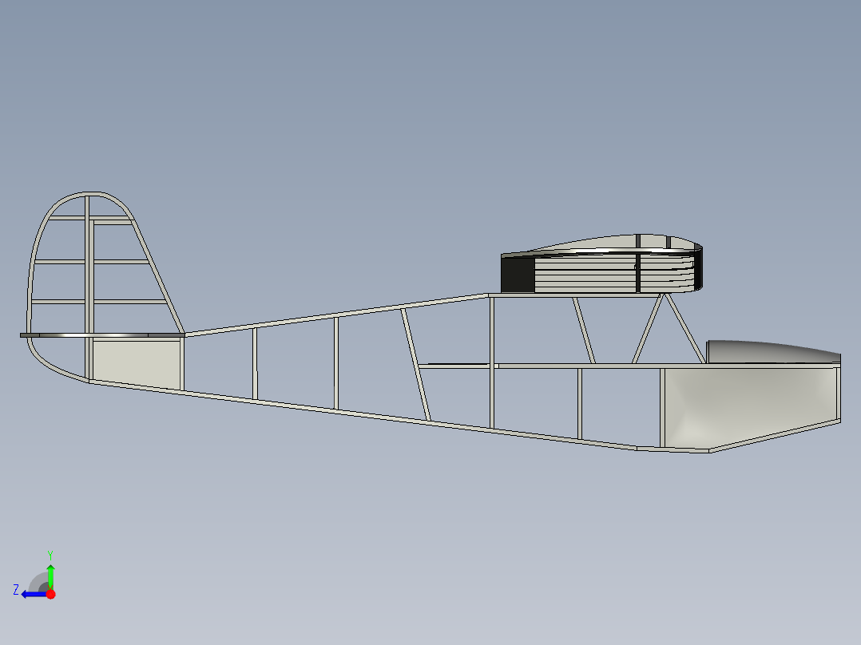Select the dark horizontal stabilizer bar at tail
The image size is (861, 645).
pyautogui.click(x=102, y=334)
